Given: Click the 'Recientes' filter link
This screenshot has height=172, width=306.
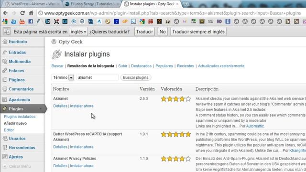Looking at the screenshot, I should pos(186,66).
